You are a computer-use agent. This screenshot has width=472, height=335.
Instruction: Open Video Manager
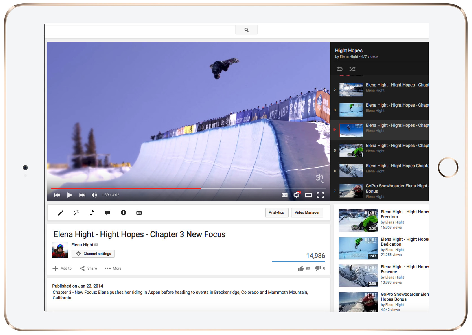pos(307,213)
